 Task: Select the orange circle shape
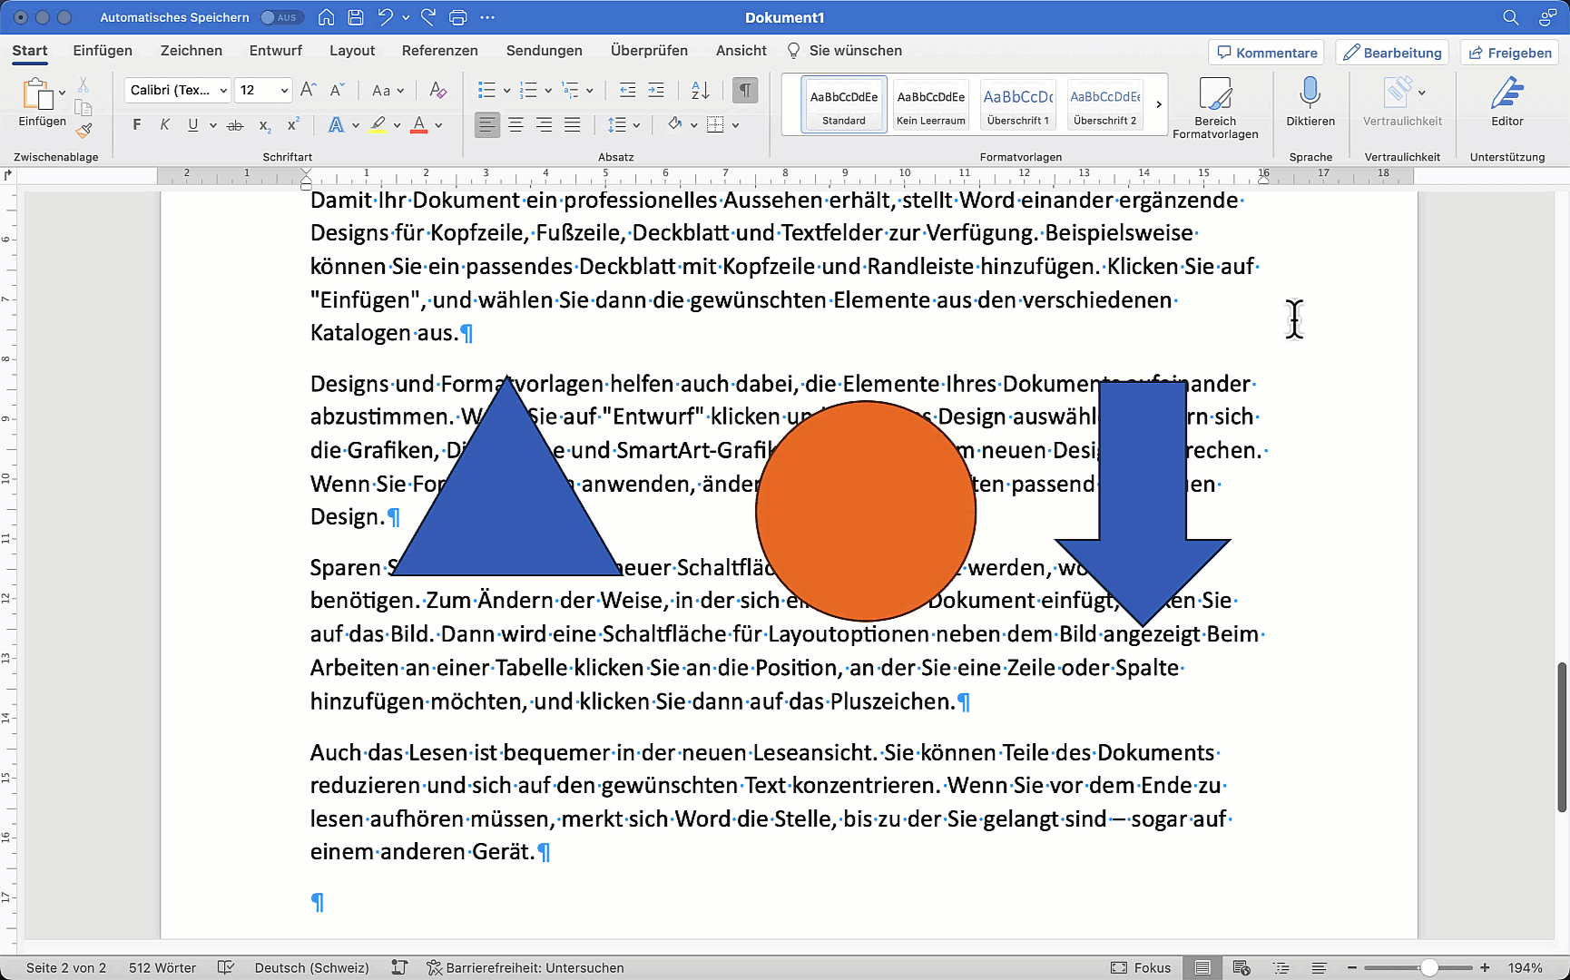click(865, 512)
